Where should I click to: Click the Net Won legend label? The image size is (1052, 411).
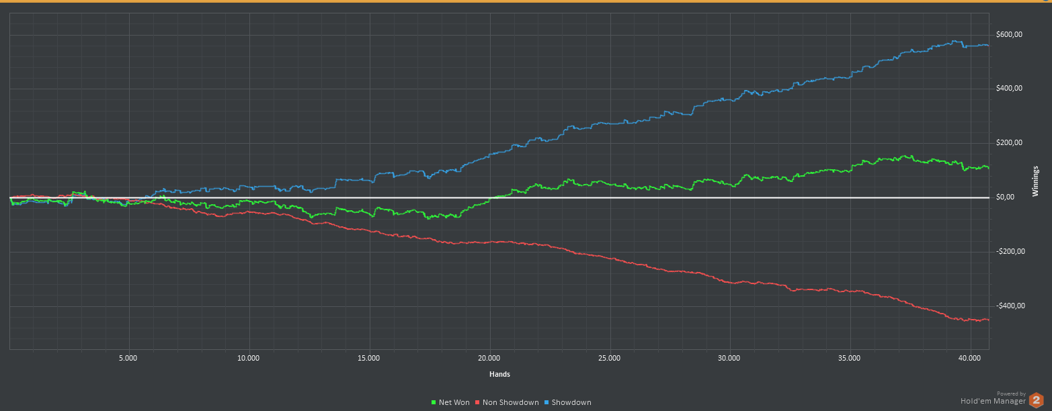454,403
